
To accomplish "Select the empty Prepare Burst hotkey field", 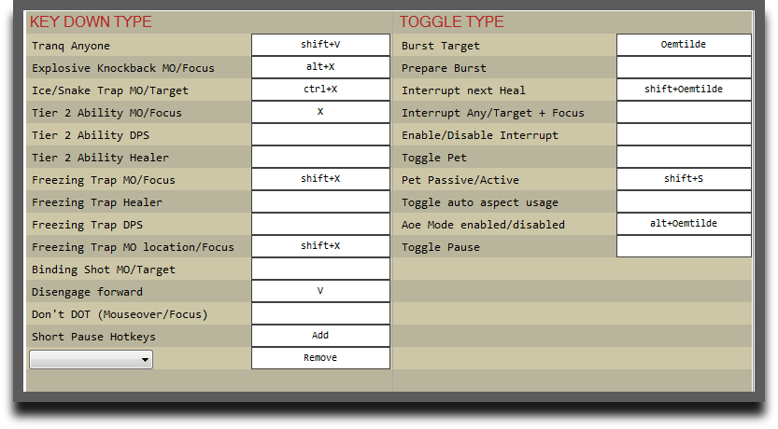I will pyautogui.click(x=684, y=67).
